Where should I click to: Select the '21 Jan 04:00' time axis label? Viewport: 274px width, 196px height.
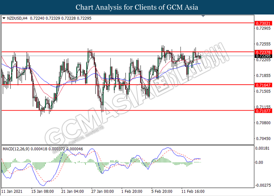(x=73, y=191)
